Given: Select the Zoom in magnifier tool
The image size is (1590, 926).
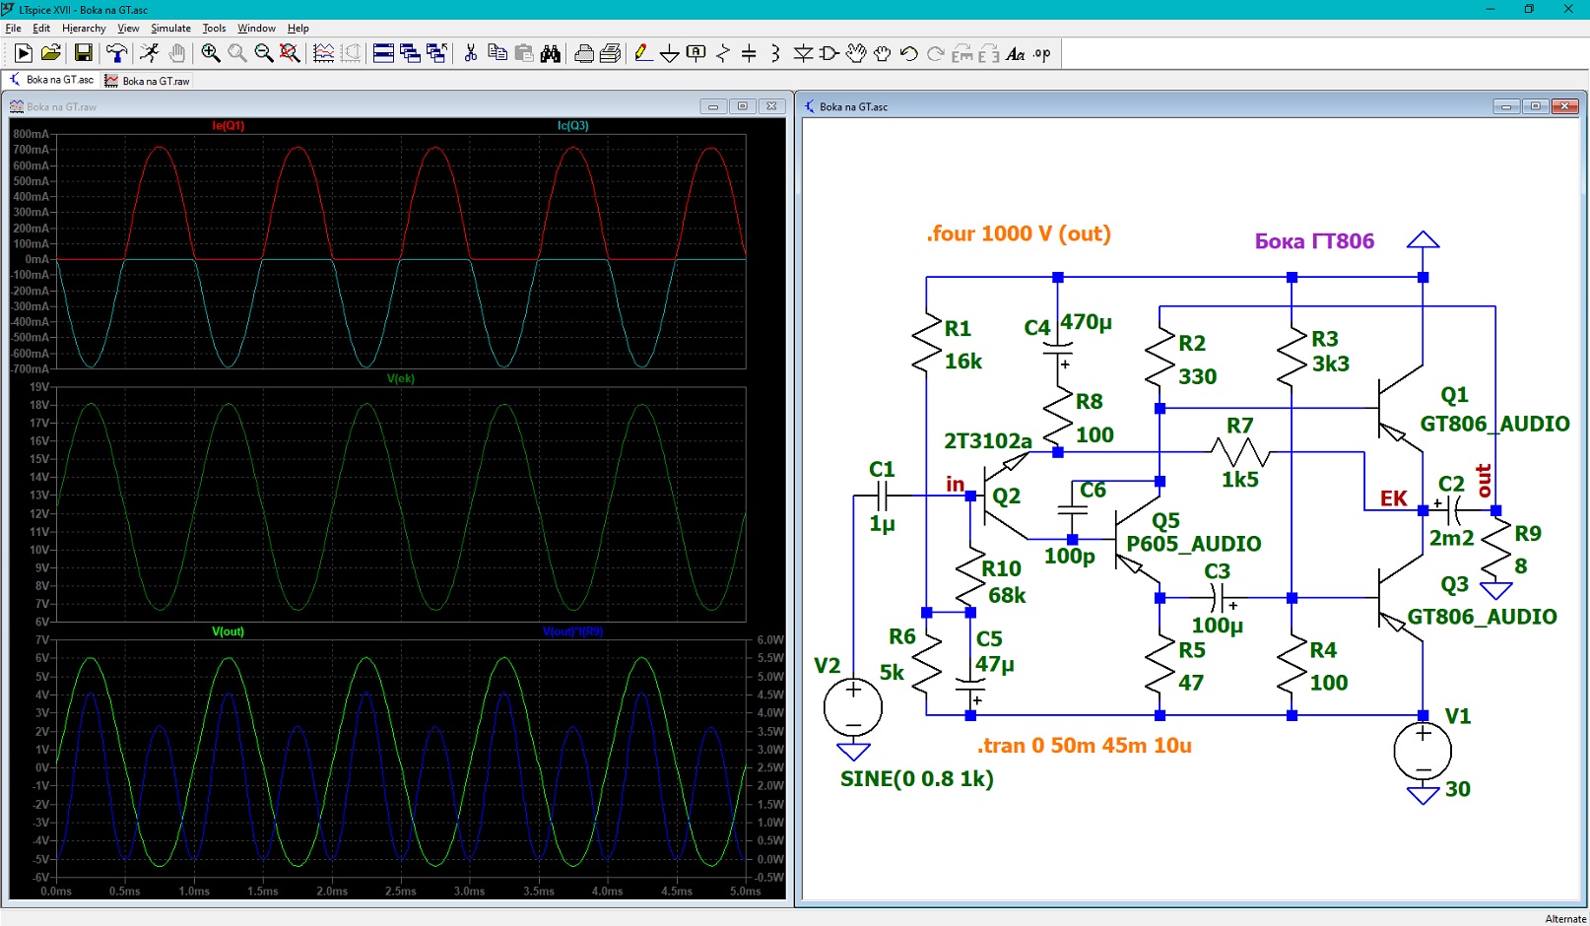Looking at the screenshot, I should [x=210, y=53].
